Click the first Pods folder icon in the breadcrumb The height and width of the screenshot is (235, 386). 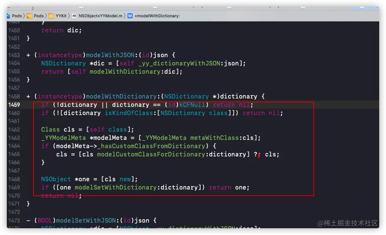29,16
